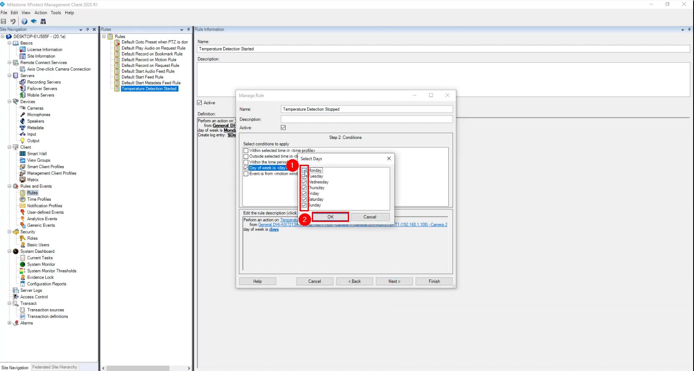Toggle Active checkbox in Manage Rule dialog
The height and width of the screenshot is (371, 694).
[x=283, y=127]
